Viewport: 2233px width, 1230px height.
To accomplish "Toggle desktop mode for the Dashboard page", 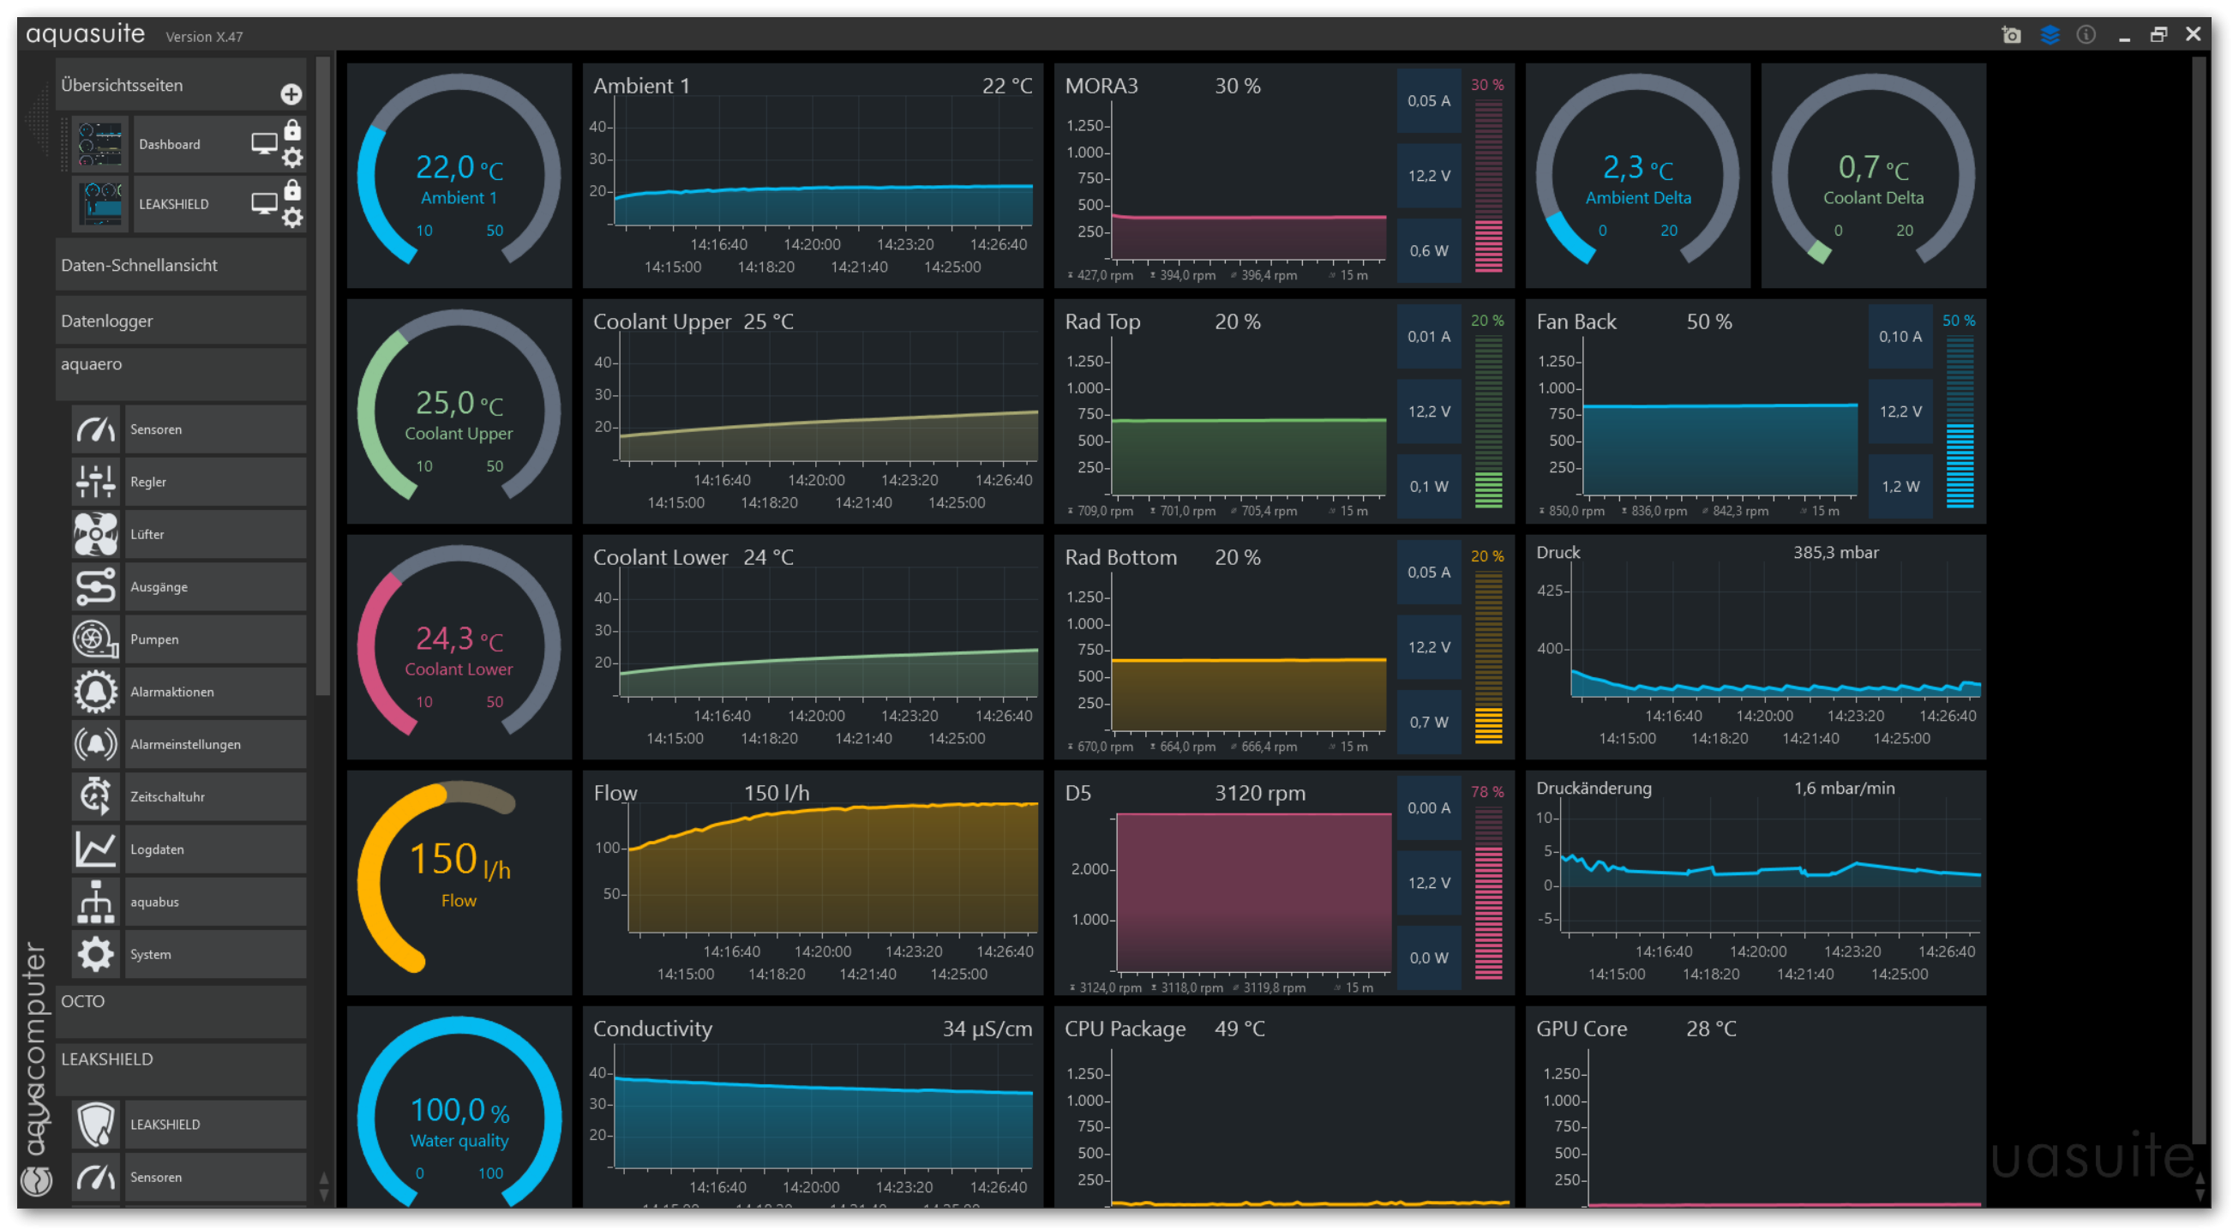I will pos(264,143).
